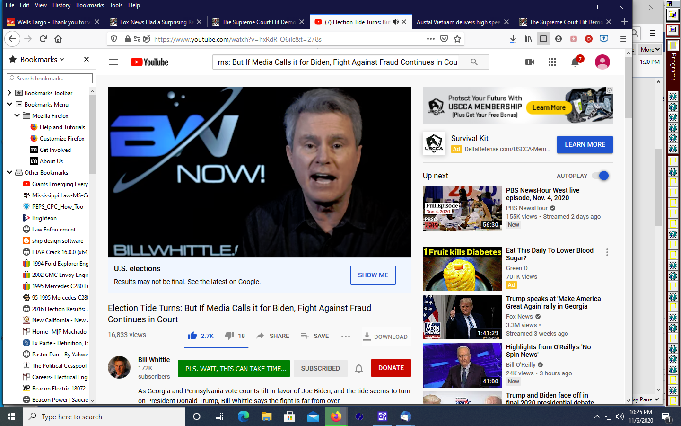Open the YouTube guide menu
681x426 pixels.
113,62
